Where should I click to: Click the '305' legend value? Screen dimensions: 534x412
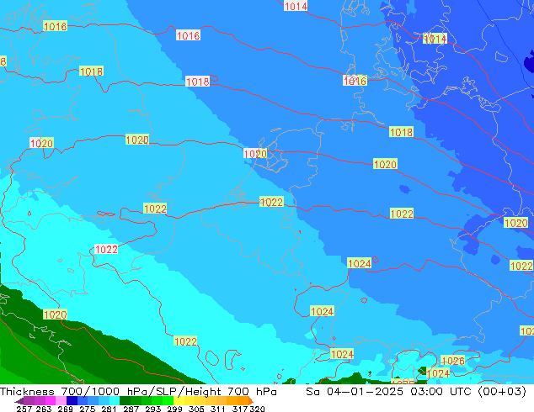(x=196, y=409)
